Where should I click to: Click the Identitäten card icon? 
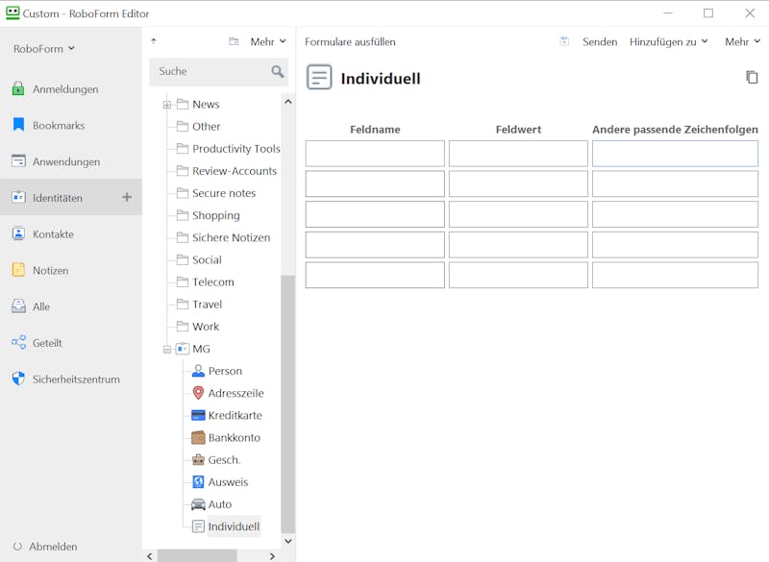[x=18, y=198]
